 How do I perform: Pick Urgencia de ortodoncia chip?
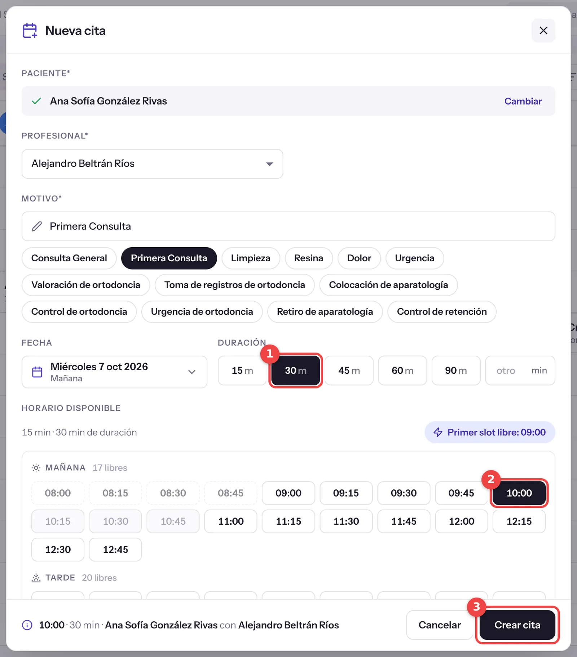(x=202, y=312)
